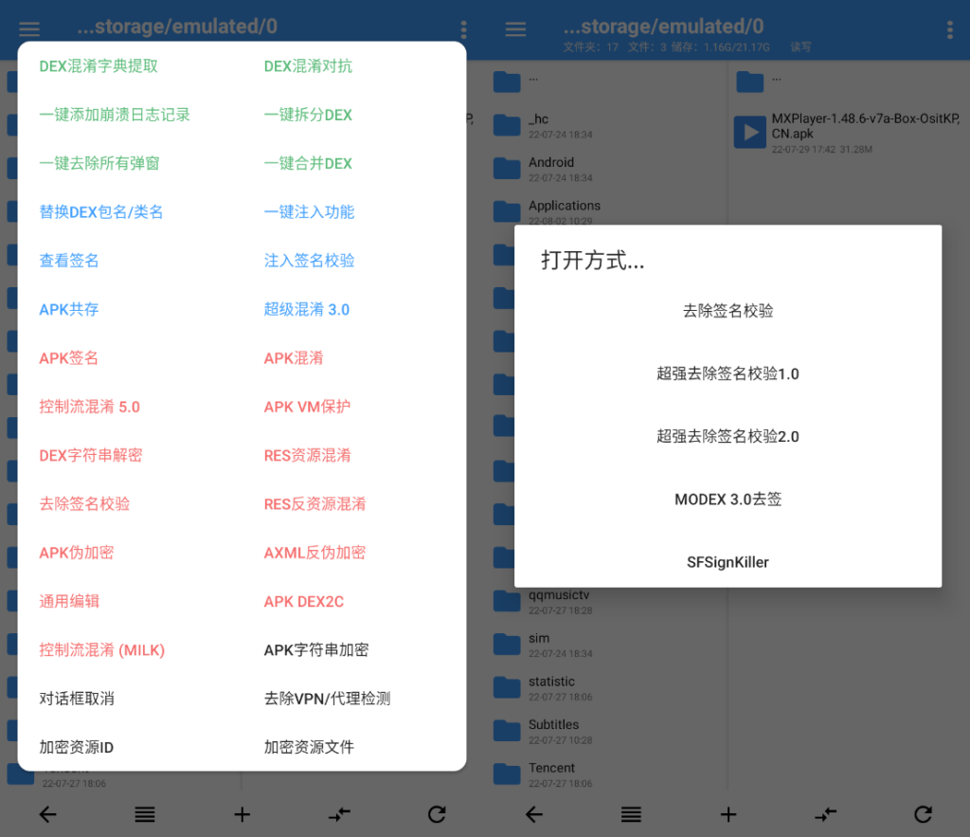
Task: Tap the multi-select list icon in the toolbar
Action: 145,814
